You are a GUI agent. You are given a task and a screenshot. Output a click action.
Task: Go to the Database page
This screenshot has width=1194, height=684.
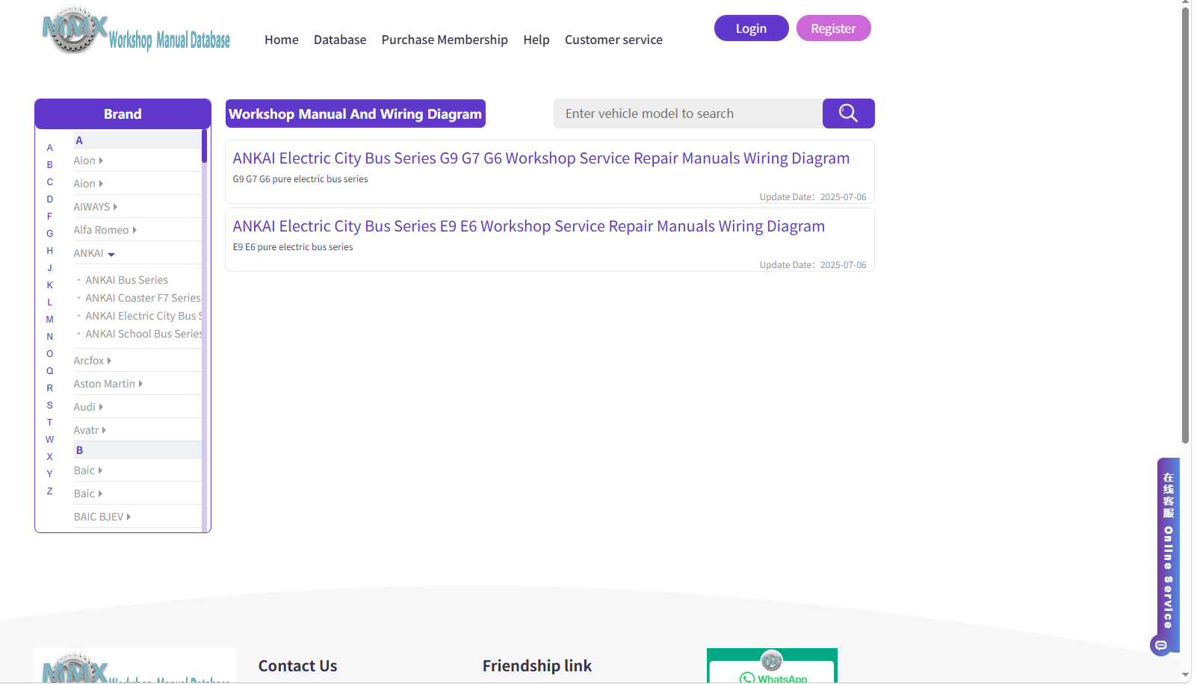tap(340, 40)
